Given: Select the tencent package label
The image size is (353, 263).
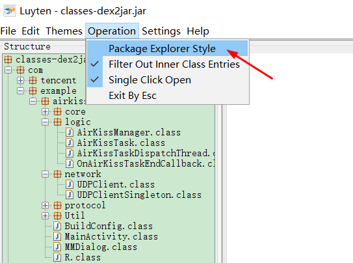Looking at the screenshot, I should tap(59, 81).
